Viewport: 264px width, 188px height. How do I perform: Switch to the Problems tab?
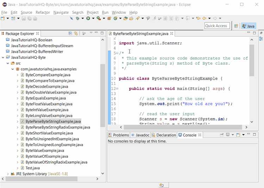[119, 135]
